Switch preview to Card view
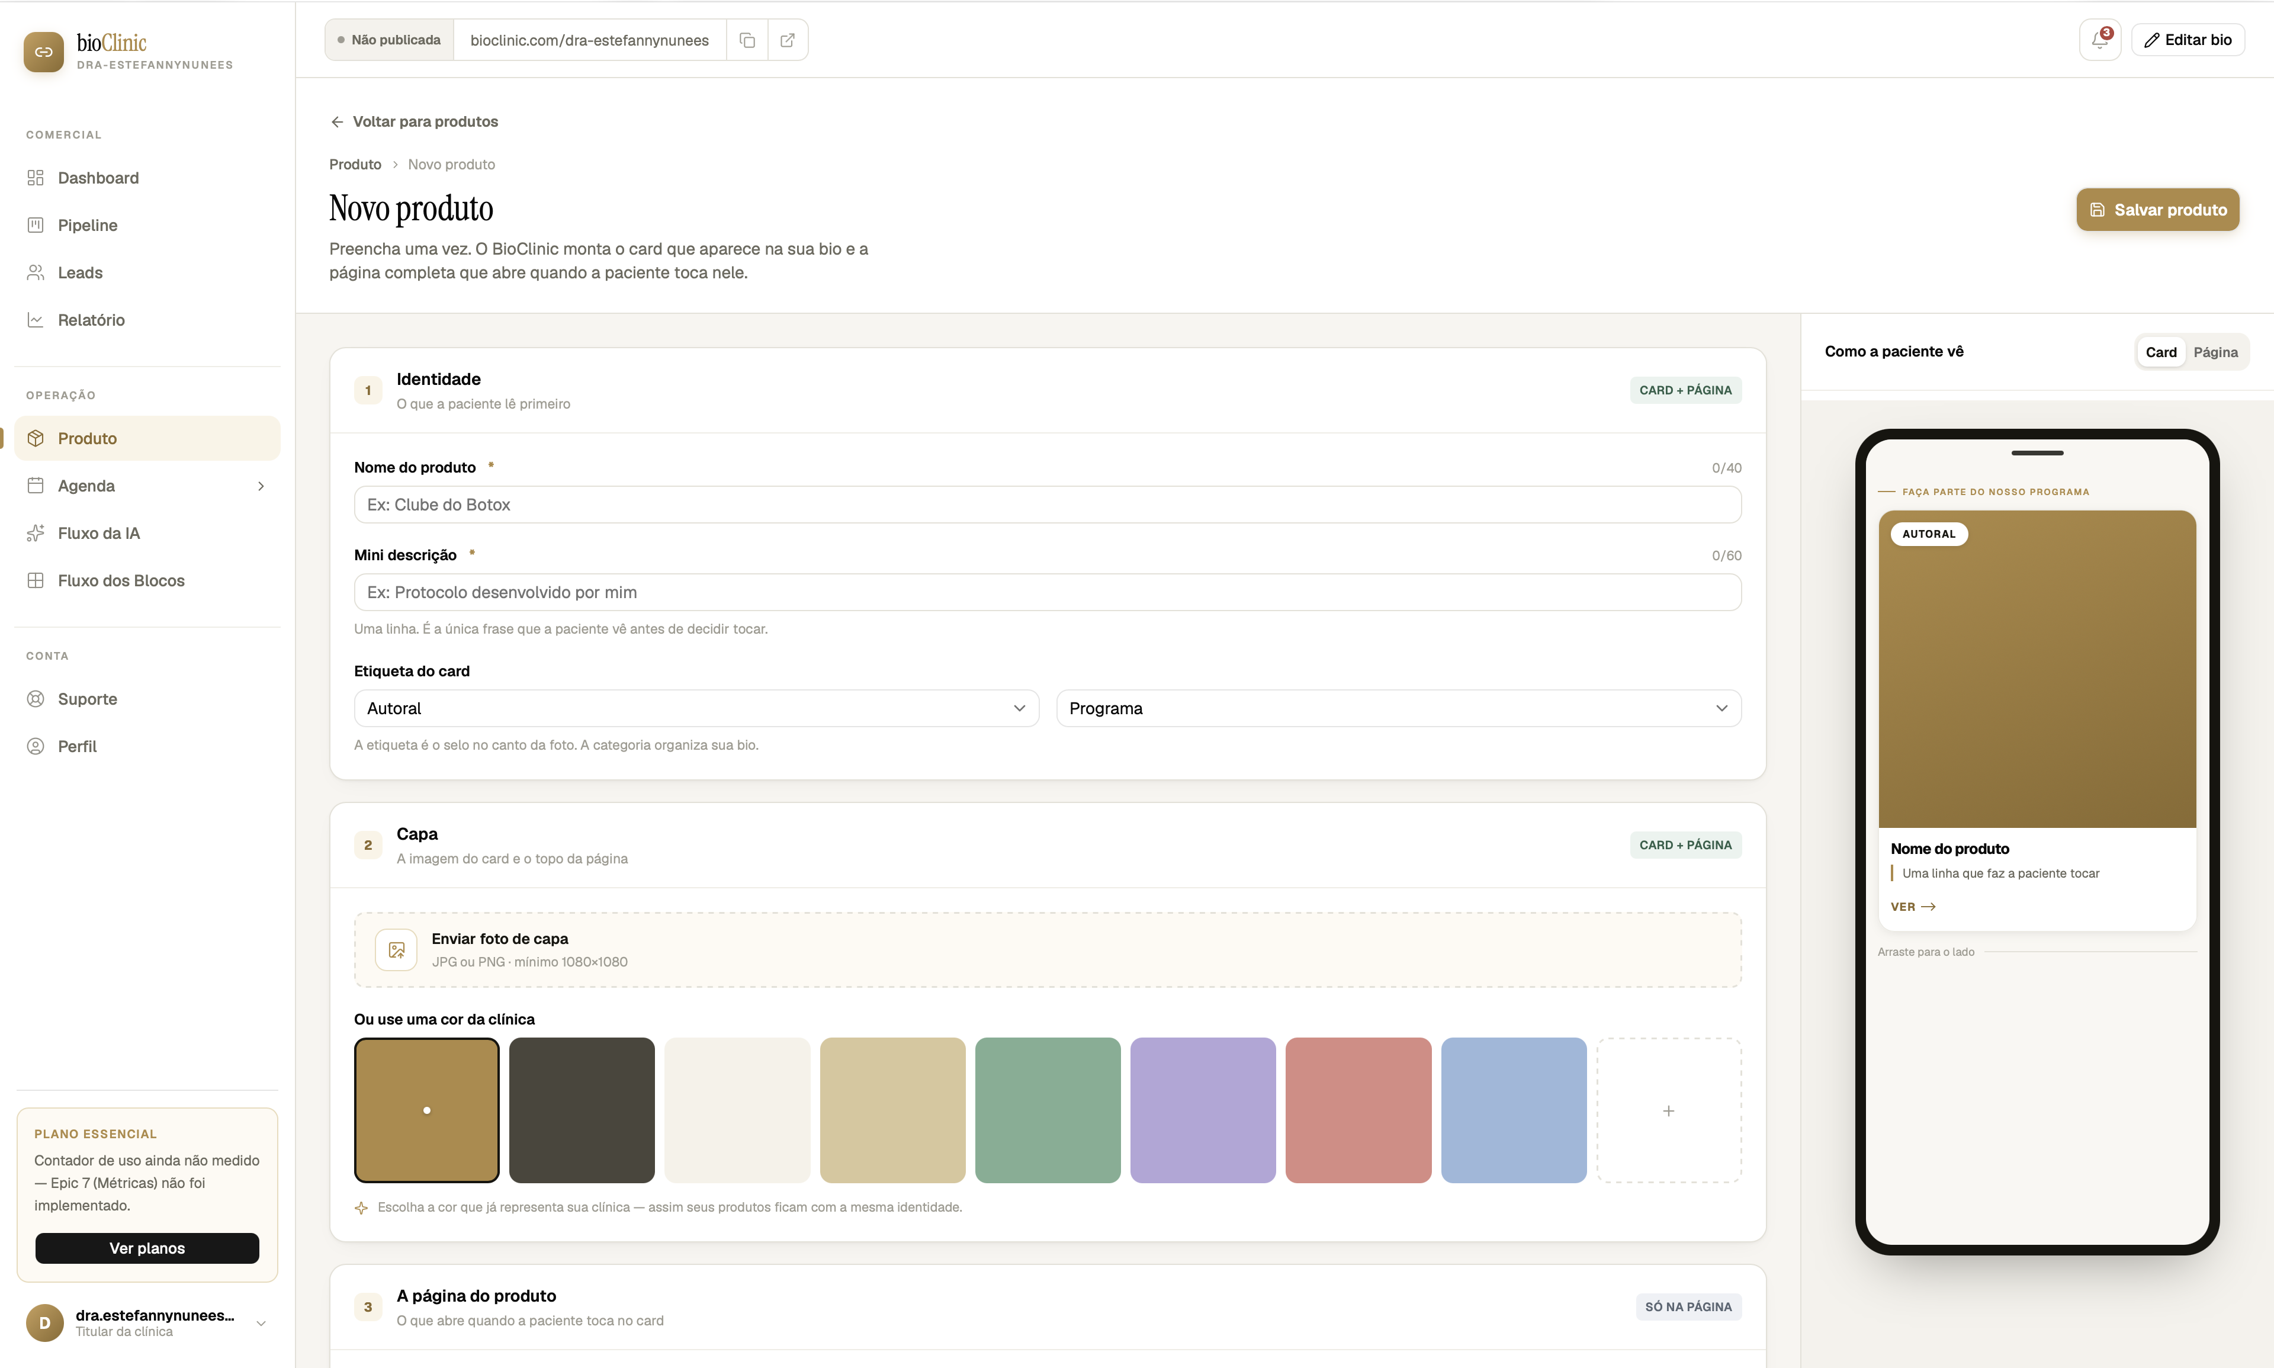Viewport: 2274px width, 1368px height. click(2161, 352)
